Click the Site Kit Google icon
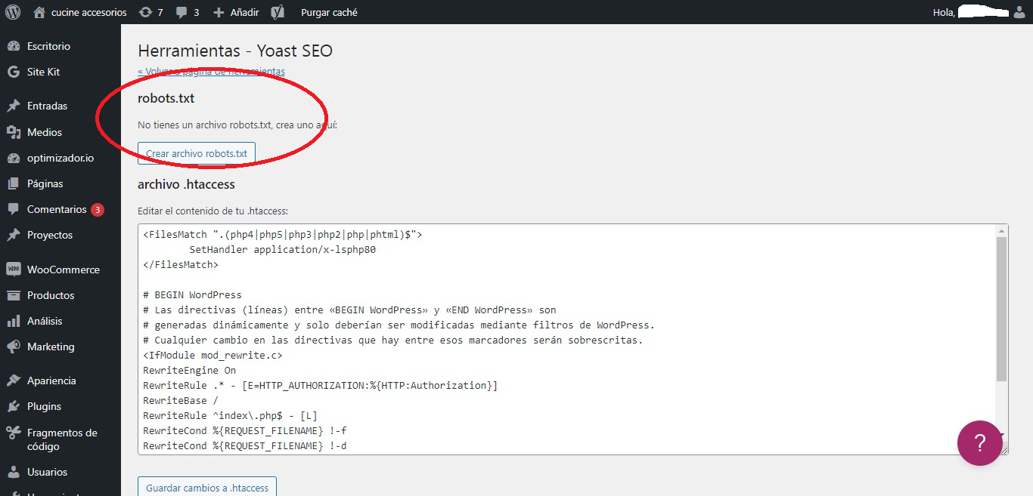Screen dimensions: 1033x496 click(x=13, y=72)
